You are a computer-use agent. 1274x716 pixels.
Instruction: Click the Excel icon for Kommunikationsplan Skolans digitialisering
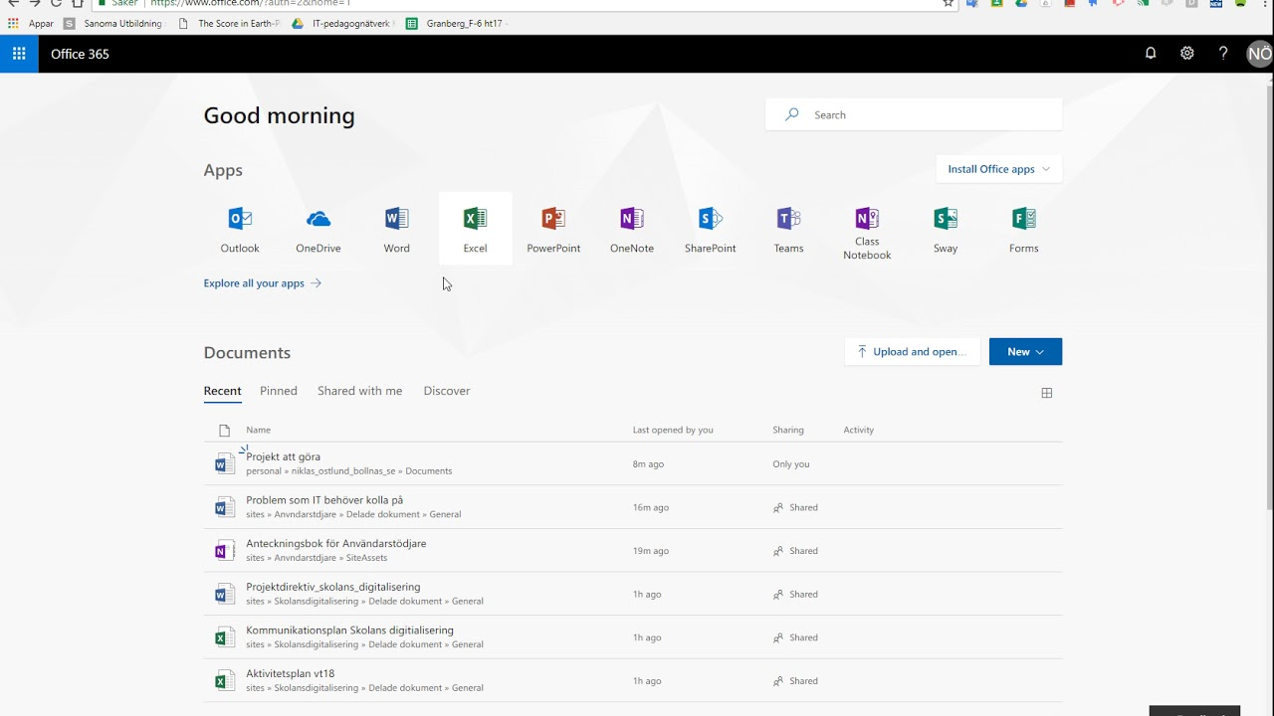[x=225, y=636]
